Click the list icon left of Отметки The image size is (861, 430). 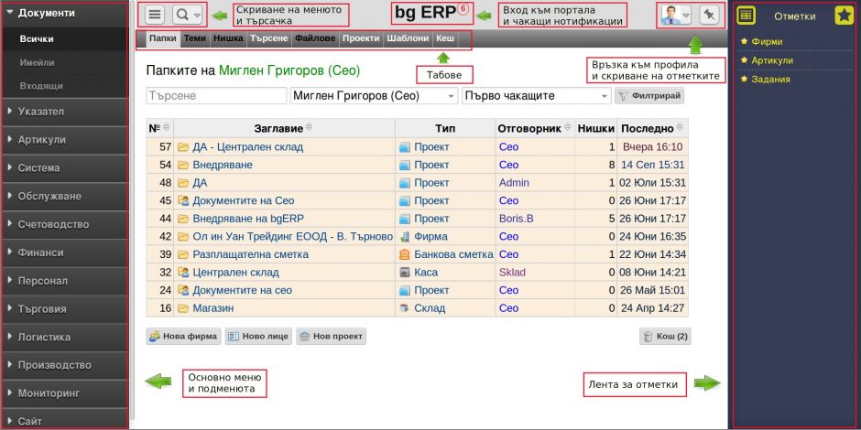pyautogui.click(x=747, y=16)
